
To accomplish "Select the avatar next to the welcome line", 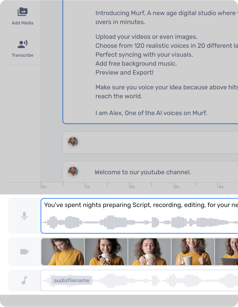I will click(73, 172).
